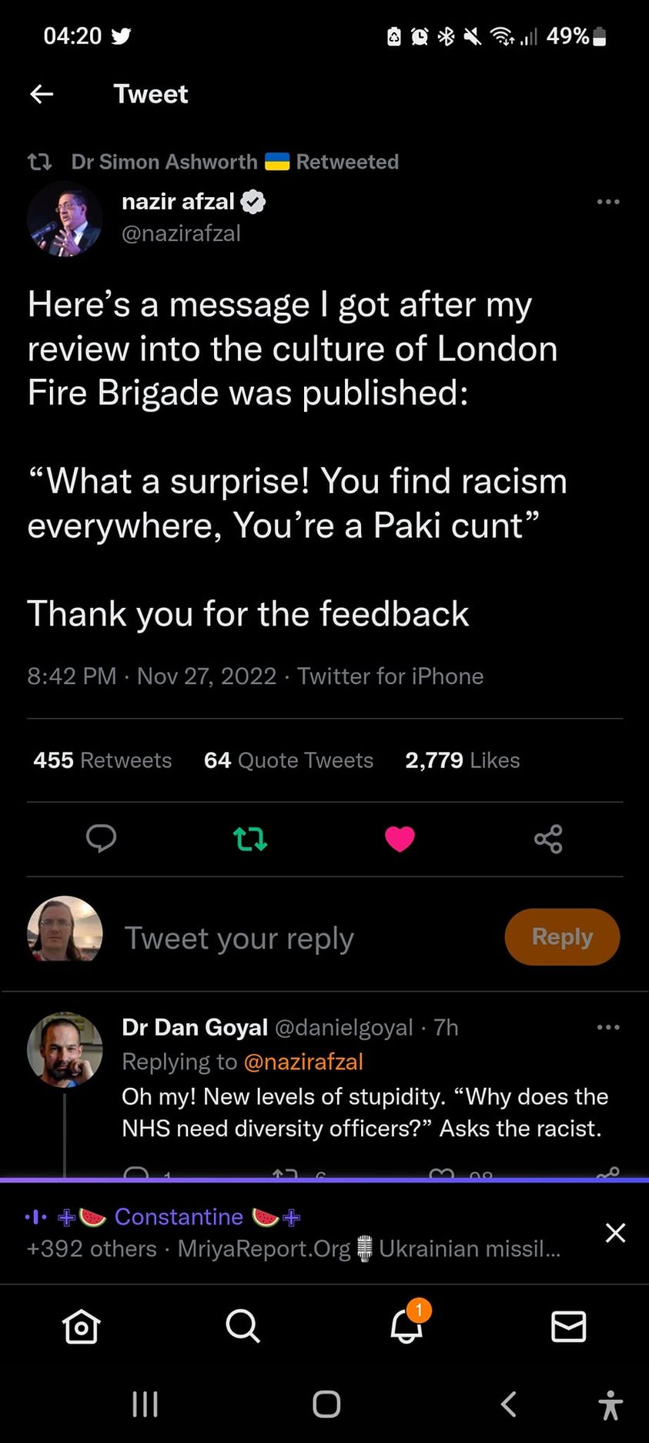The width and height of the screenshot is (649, 1443).
Task: Go to the Home tab
Action: point(82,1326)
